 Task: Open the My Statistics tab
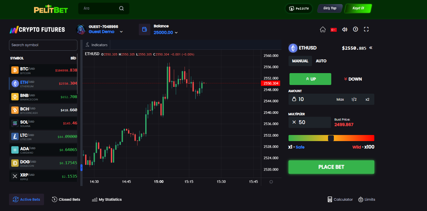point(107,199)
